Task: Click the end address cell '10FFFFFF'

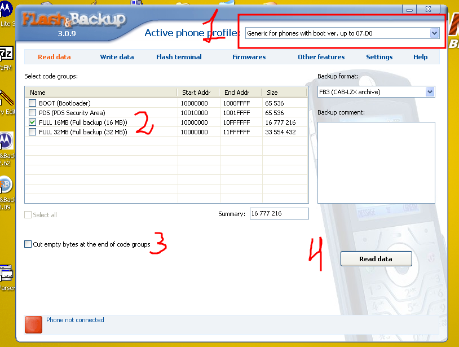Action: click(x=236, y=122)
